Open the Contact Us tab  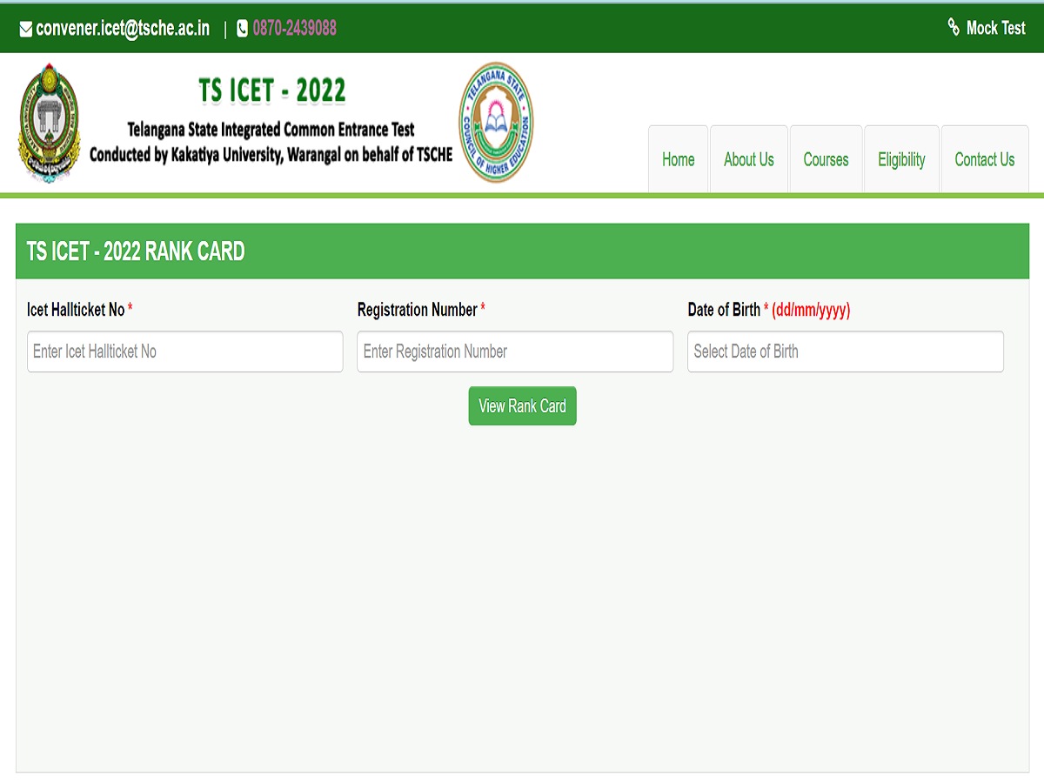click(985, 159)
